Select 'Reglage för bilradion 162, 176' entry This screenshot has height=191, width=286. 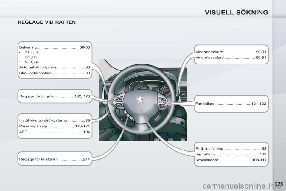[x=55, y=96]
